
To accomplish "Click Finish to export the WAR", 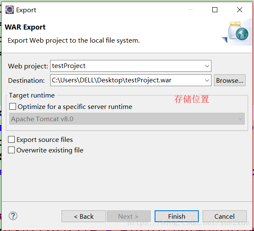I will click(x=176, y=216).
